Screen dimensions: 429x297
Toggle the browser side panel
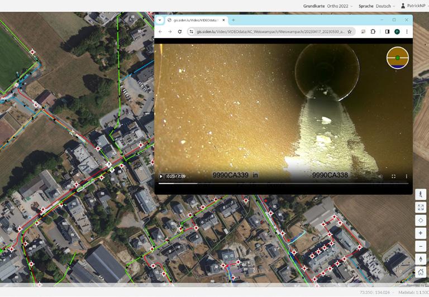click(x=387, y=32)
